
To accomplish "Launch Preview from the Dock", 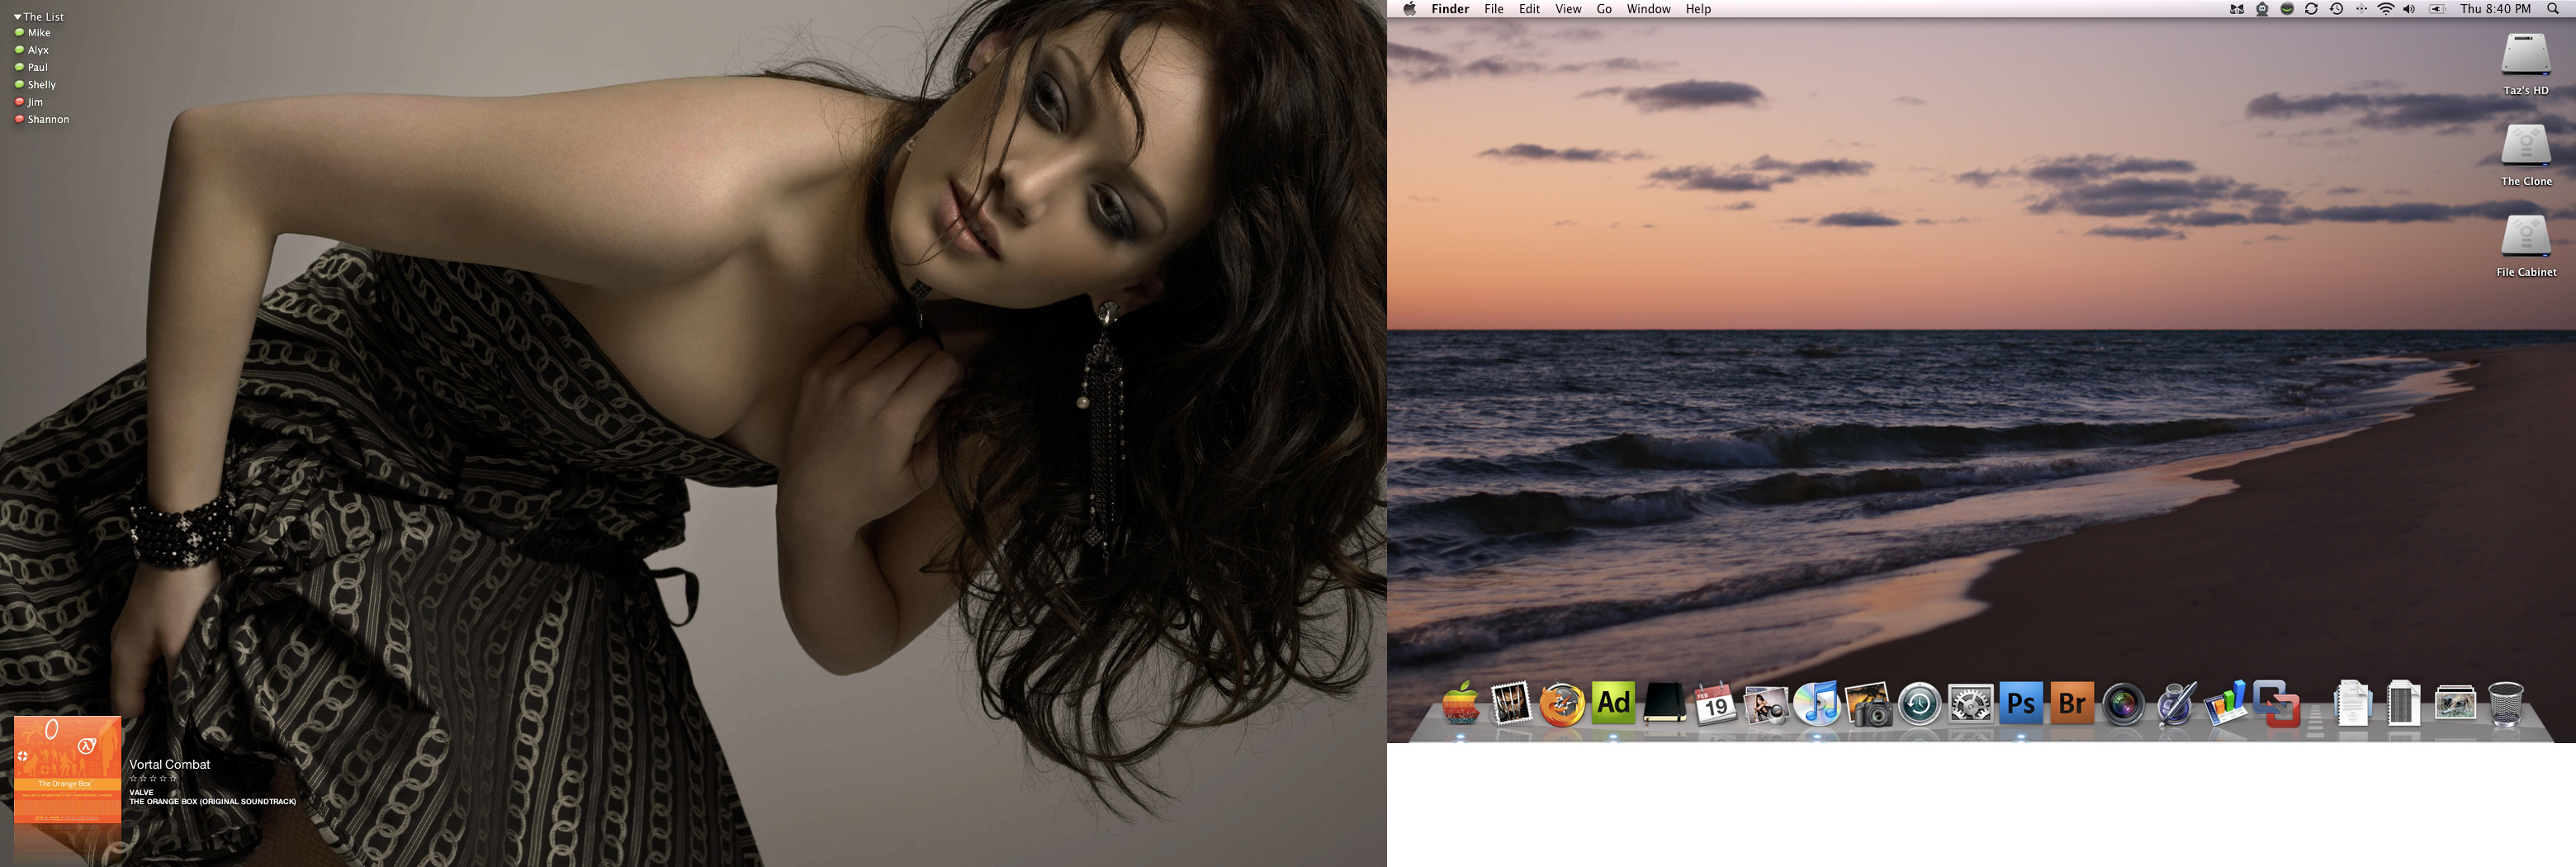I will 1766,704.
